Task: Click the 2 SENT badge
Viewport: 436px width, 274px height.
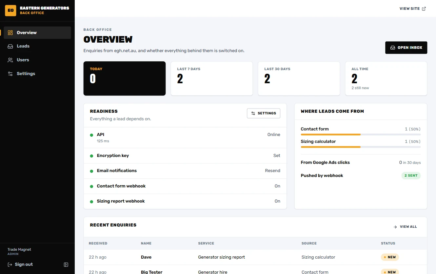Action: coord(411,176)
